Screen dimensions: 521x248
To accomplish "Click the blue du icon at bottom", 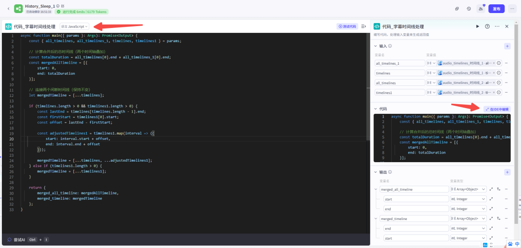I will pyautogui.click(x=485, y=245).
